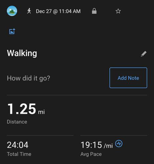
Task: Mark activity as favorite with star
Action: tap(118, 11)
